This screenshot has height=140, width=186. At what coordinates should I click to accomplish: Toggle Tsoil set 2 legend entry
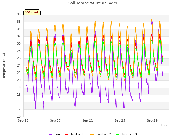[101, 134]
